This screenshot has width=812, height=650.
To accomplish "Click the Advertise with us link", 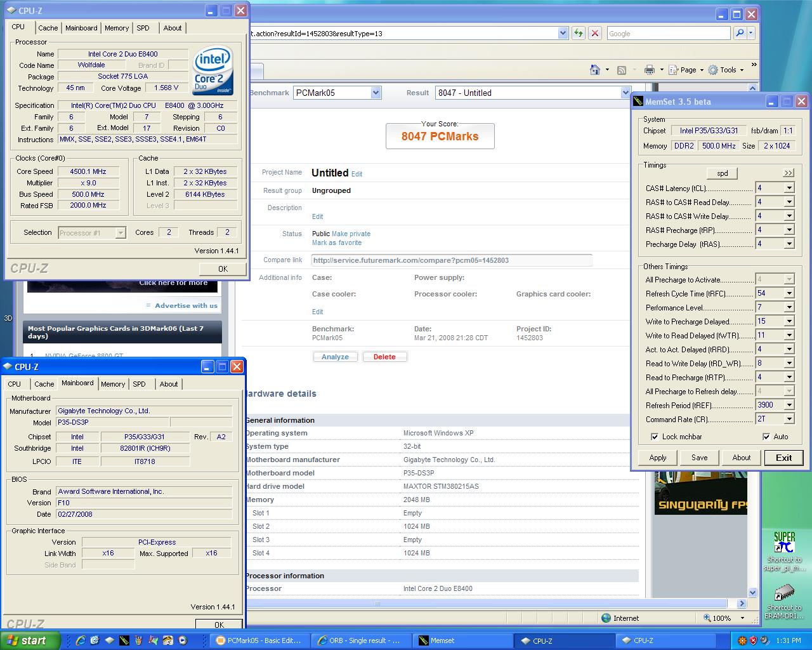I will click(186, 305).
